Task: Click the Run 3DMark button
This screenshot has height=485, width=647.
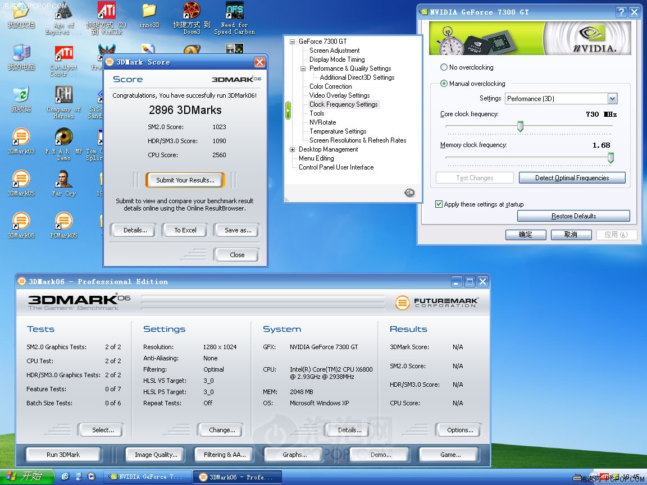Action: pyautogui.click(x=63, y=455)
